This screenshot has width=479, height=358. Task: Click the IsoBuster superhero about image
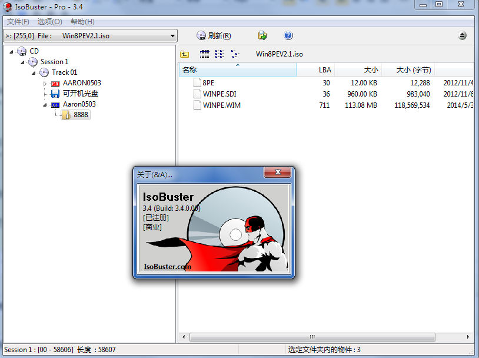click(x=214, y=228)
